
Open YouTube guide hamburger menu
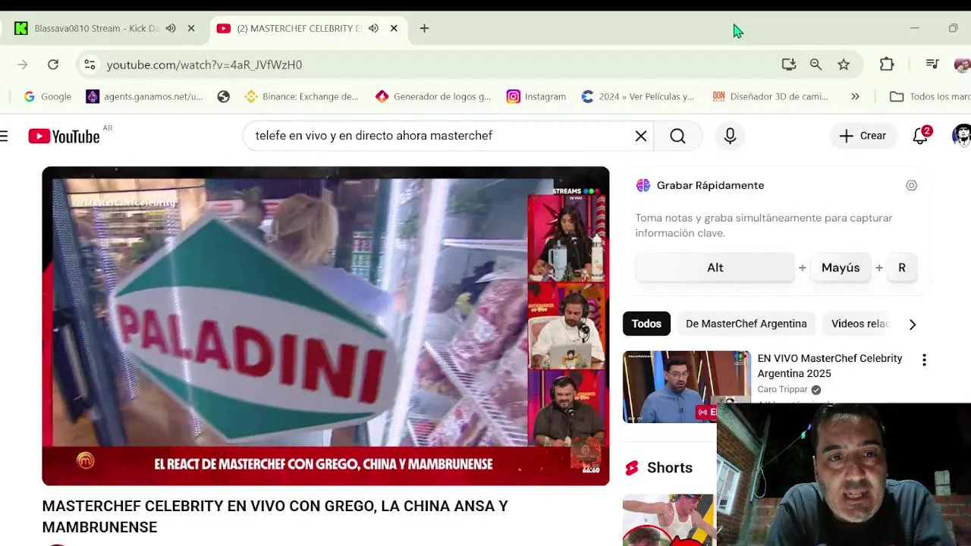(x=5, y=136)
